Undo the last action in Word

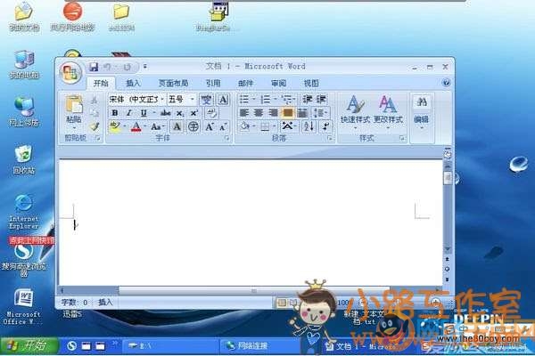coord(107,67)
